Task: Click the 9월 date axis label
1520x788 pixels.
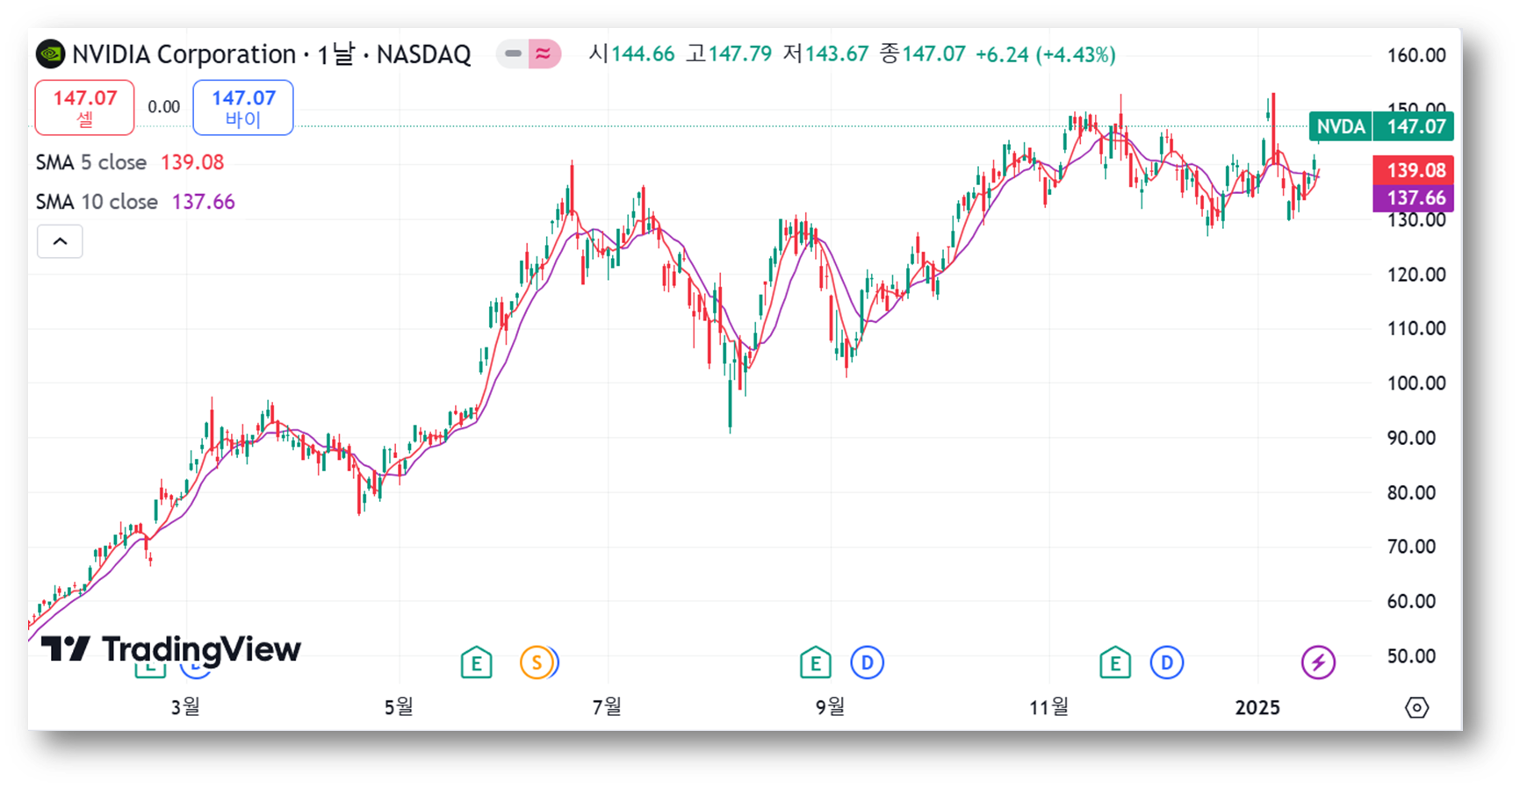Action: click(x=830, y=706)
